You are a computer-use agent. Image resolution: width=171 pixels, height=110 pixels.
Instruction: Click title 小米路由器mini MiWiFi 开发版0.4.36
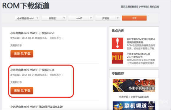(32, 70)
